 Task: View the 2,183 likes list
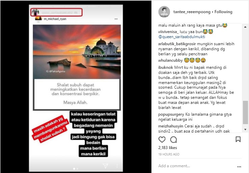pos(168,148)
